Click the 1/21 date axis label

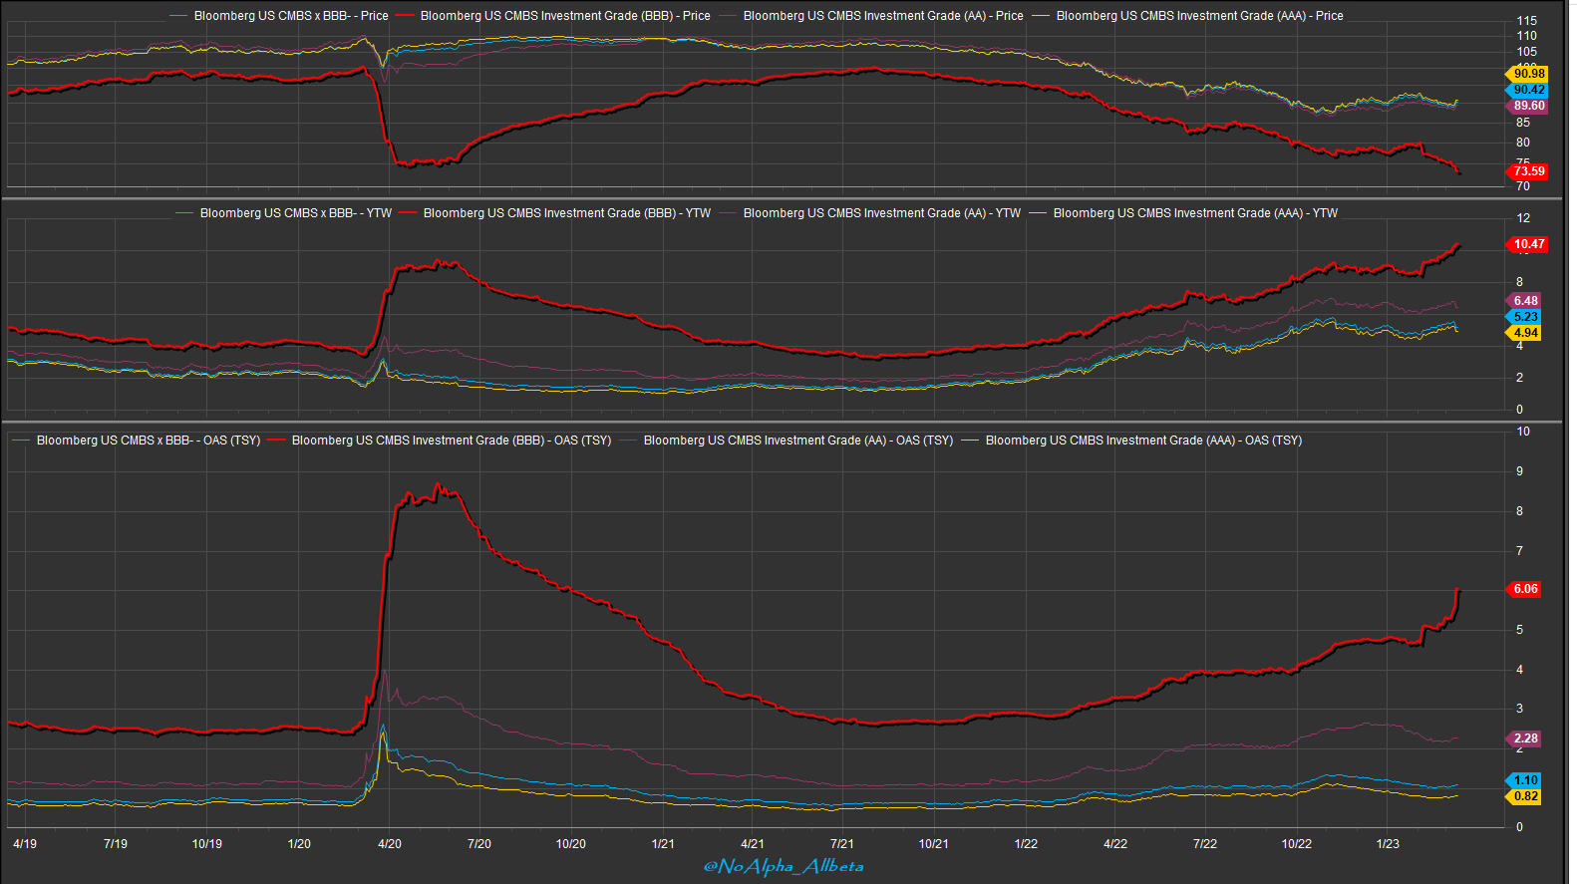point(663,844)
